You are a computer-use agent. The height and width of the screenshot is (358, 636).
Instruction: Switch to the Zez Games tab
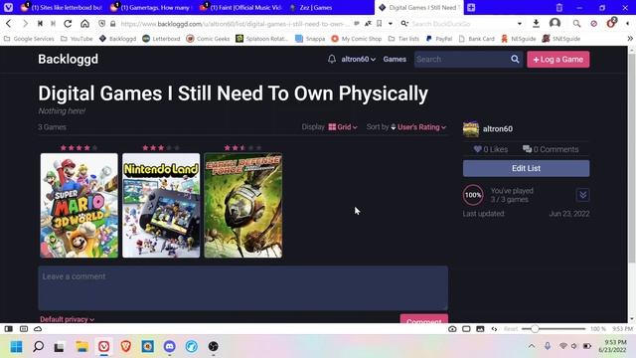(330, 7)
